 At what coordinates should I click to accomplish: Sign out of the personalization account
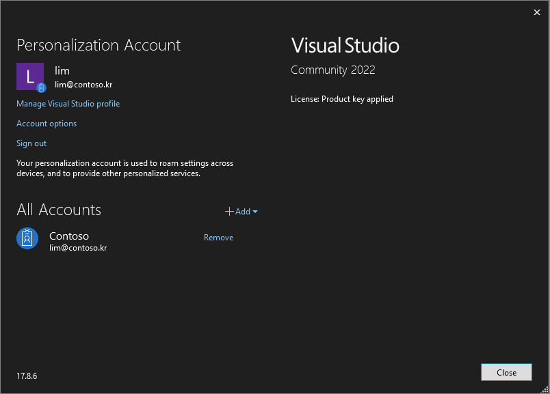pyautogui.click(x=31, y=143)
